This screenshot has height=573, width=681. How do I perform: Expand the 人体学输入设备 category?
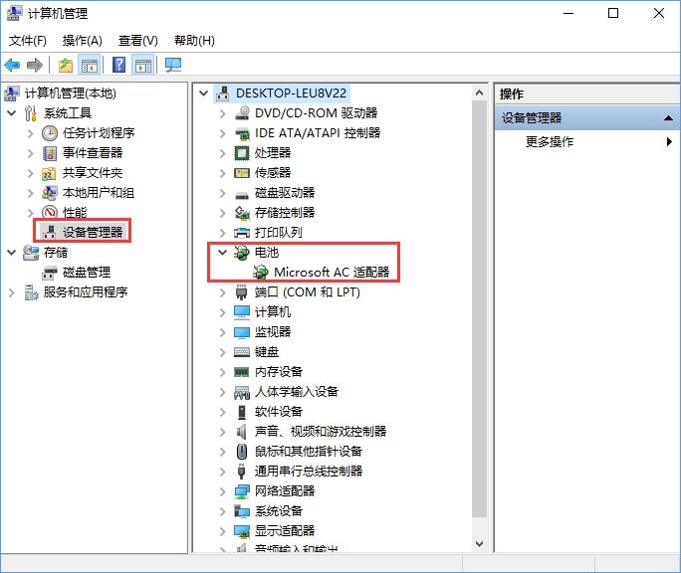point(222,392)
